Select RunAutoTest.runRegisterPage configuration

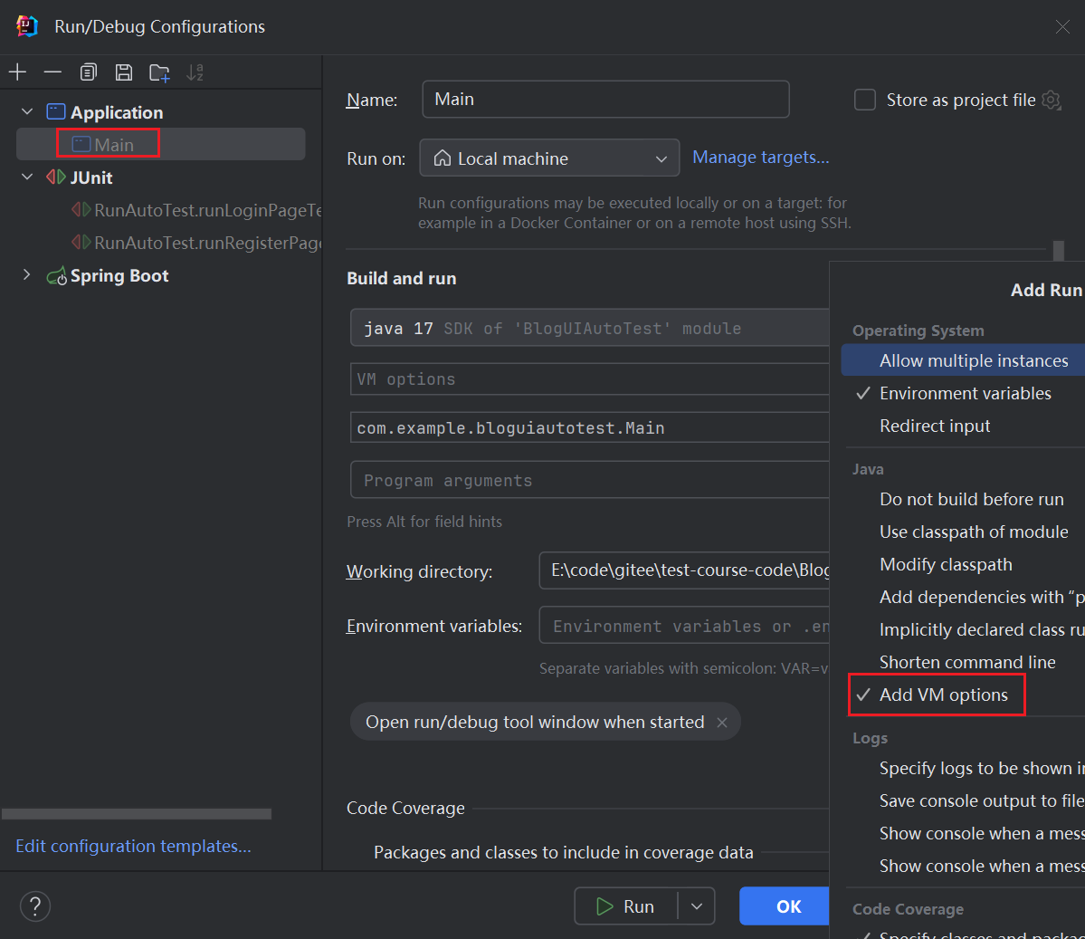pyautogui.click(x=197, y=243)
